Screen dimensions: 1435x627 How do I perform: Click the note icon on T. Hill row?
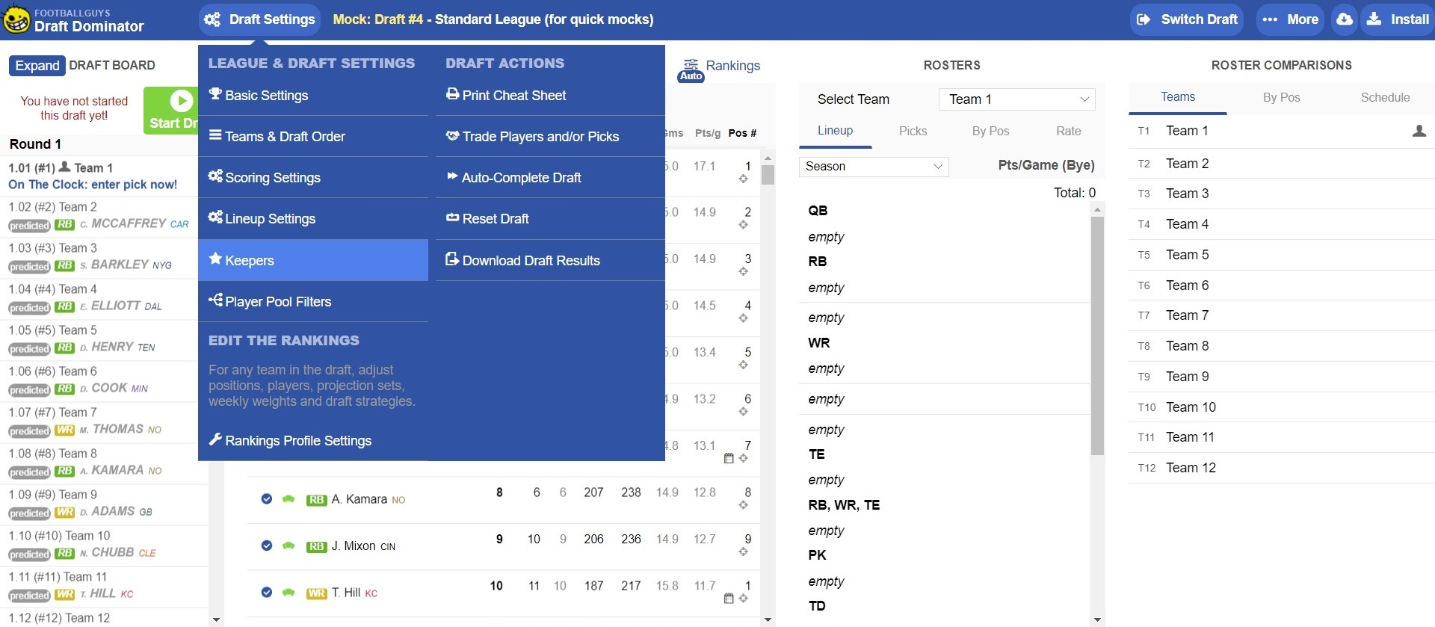729,599
